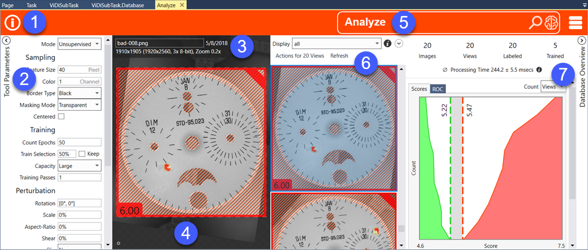Click the red dashed 5.47 threshold line
The height and width of the screenshot is (250, 588).
coord(462,171)
